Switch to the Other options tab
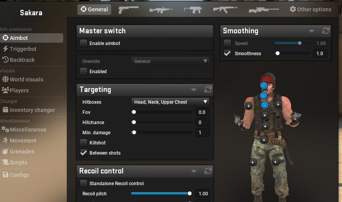 tap(310, 9)
